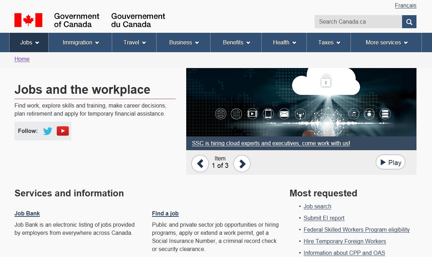
Task: Click the Most requested heading
Action: 323,193
